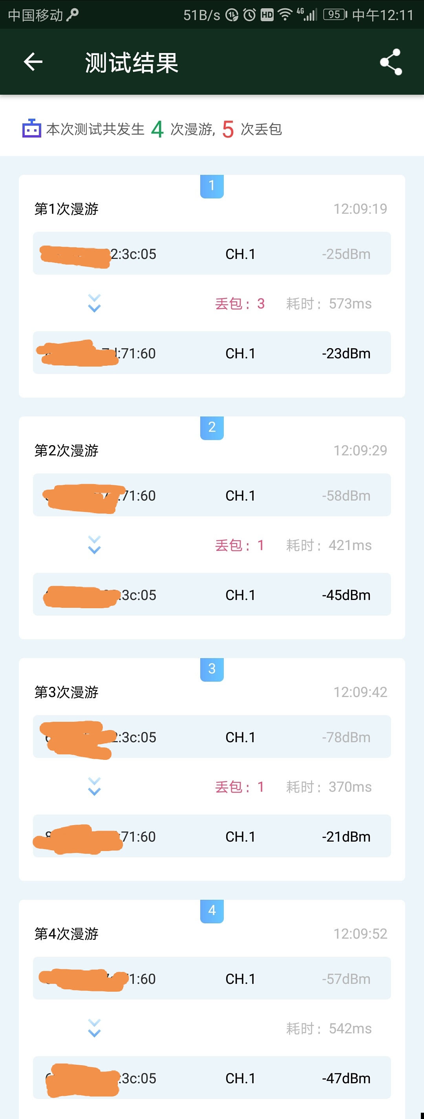Viewport: 424px width, 1119px height.
Task: Tap the blue number 3 badge
Action: click(212, 669)
